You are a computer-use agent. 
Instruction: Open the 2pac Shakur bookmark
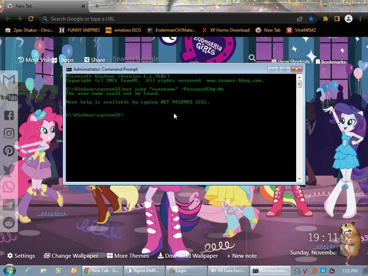coord(29,30)
